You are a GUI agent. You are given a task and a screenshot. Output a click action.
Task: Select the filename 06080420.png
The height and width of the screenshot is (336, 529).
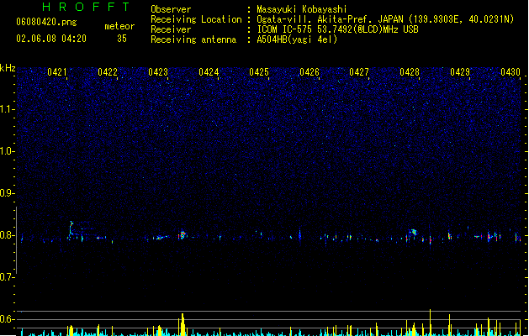[x=46, y=22]
